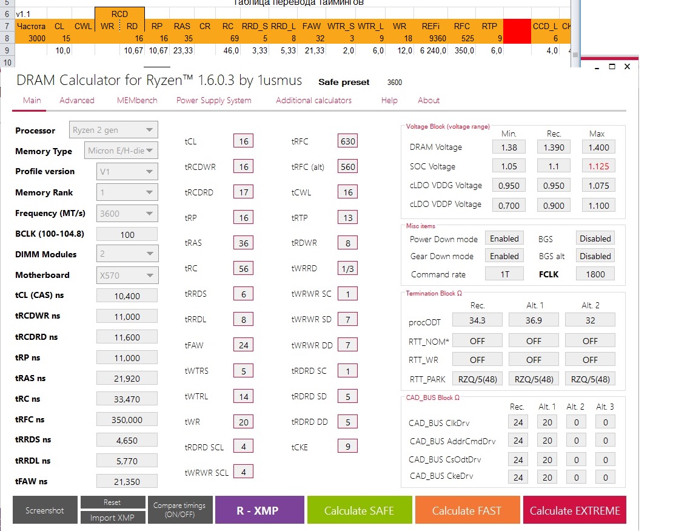Select spreadsheet row header 8
This screenshot has height=531, width=673.
coord(7,38)
